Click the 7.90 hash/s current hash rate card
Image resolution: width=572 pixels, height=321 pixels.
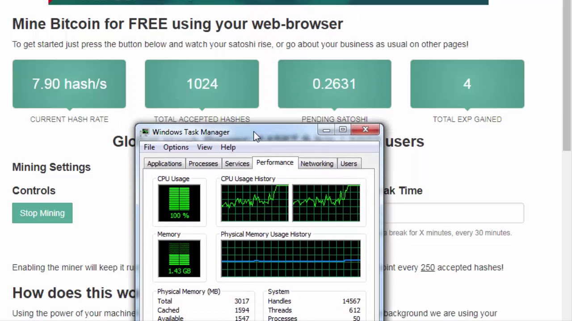click(69, 84)
